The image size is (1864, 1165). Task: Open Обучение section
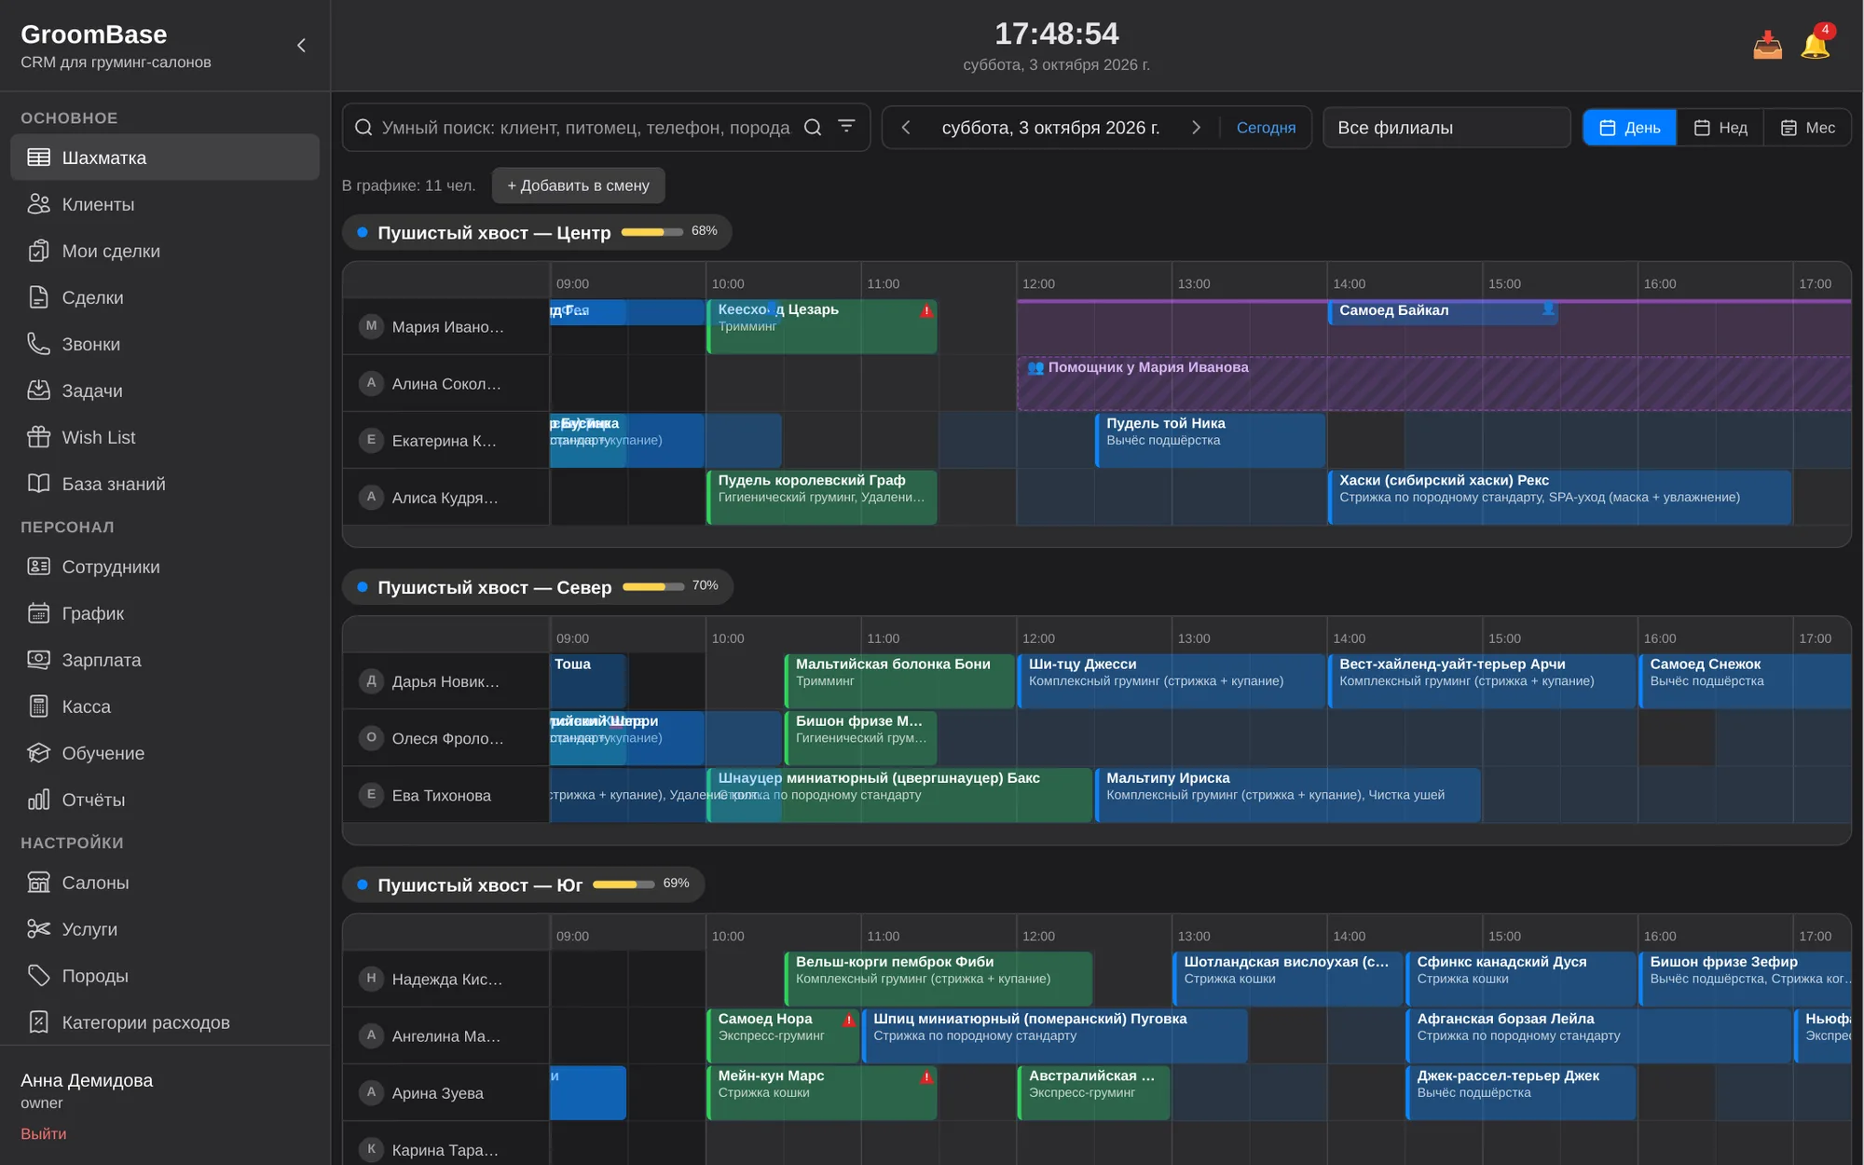[x=165, y=753]
